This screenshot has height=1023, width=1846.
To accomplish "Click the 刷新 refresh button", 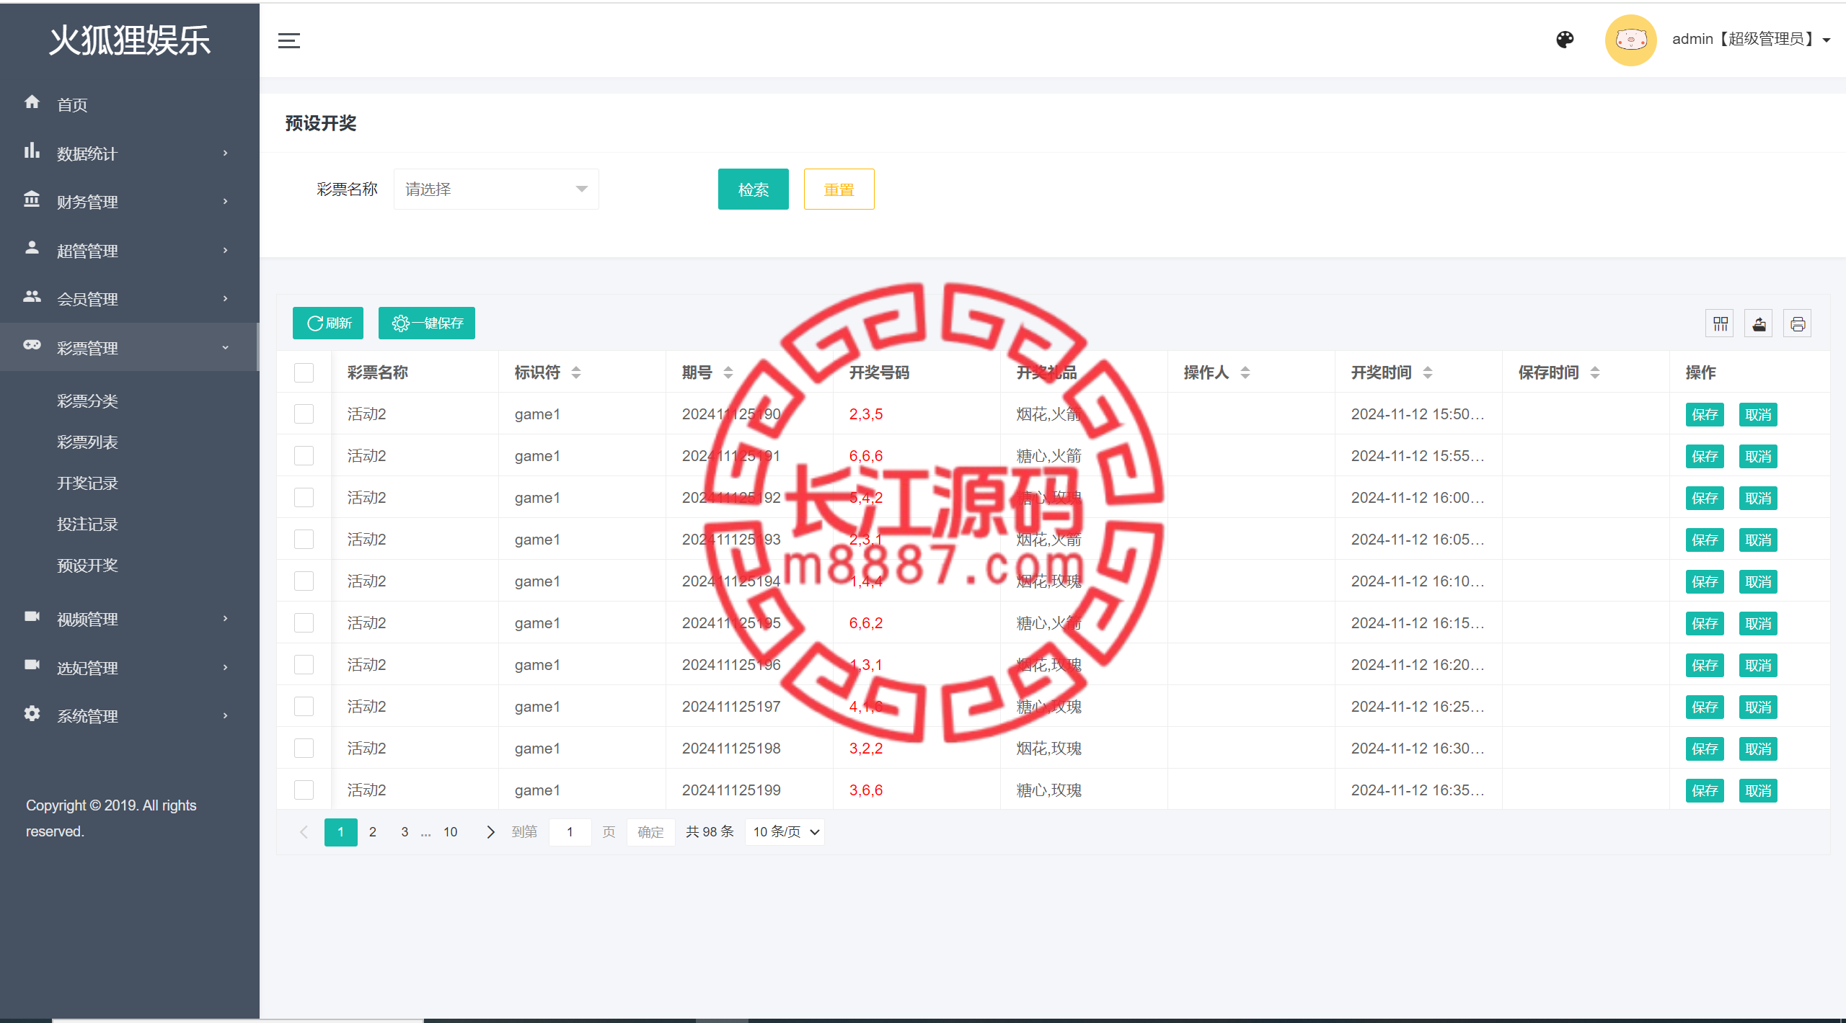I will pos(328,323).
